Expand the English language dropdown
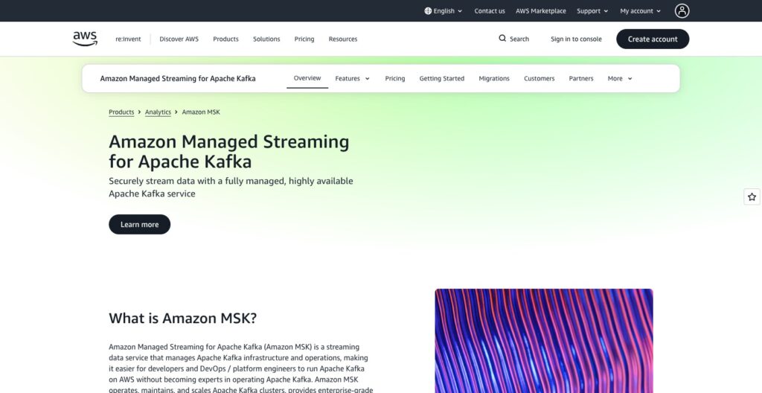Image resolution: width=762 pixels, height=393 pixels. click(444, 10)
